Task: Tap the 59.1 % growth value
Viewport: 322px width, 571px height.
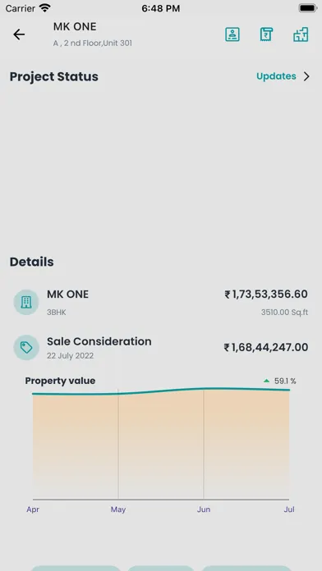Action: coord(285,381)
